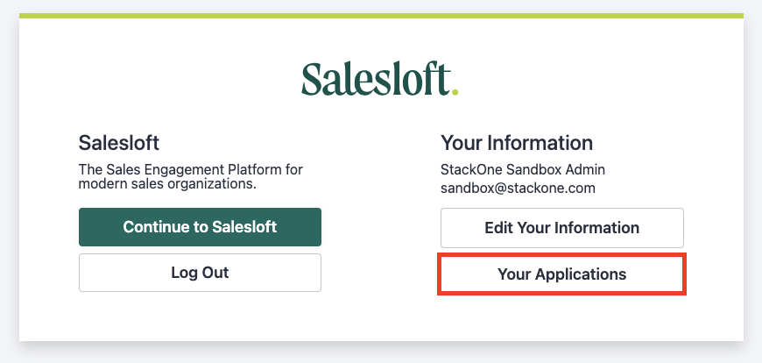Screen dimensions: 762x363
Task: Click the red highlight border around Your Applications
Action: tap(561, 254)
